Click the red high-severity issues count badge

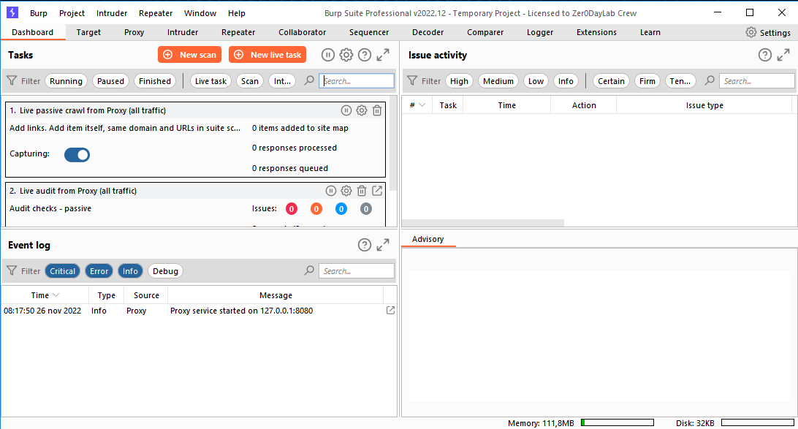(292, 208)
